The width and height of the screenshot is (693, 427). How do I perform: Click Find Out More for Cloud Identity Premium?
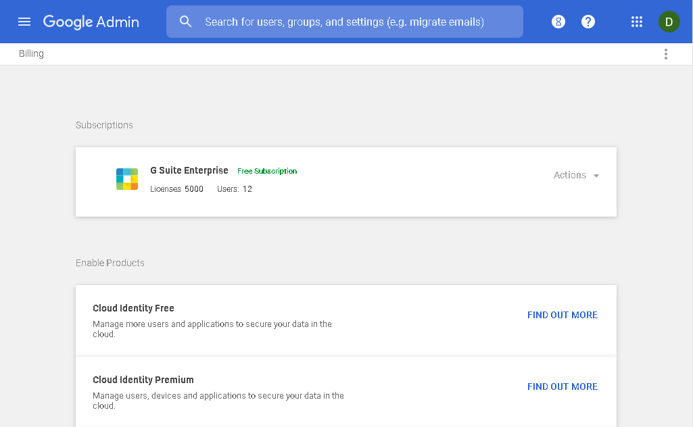pyautogui.click(x=563, y=386)
